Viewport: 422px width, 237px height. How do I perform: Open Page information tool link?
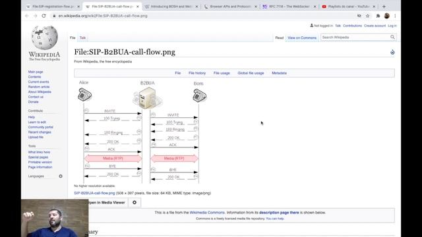click(40, 167)
